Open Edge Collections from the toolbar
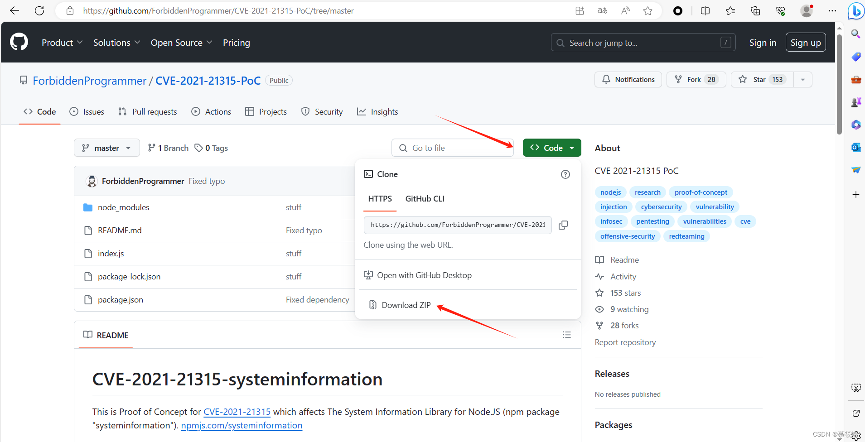The height and width of the screenshot is (442, 865). tap(755, 10)
